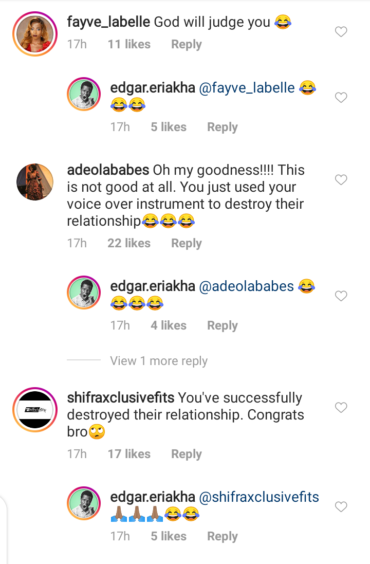
Task: View the 22 likes on adeolababes' comment
Action: click(x=128, y=243)
